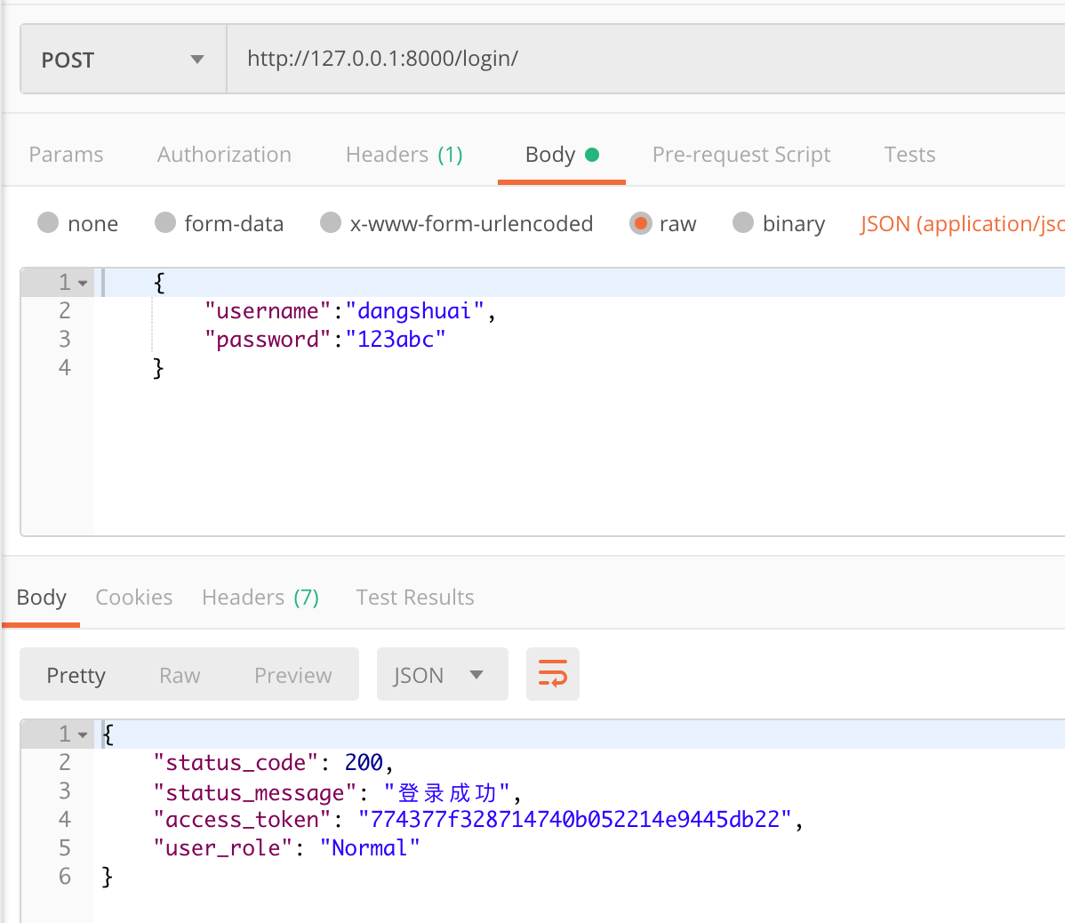1065x923 pixels.
Task: Select the none body type radio
Action: (48, 223)
